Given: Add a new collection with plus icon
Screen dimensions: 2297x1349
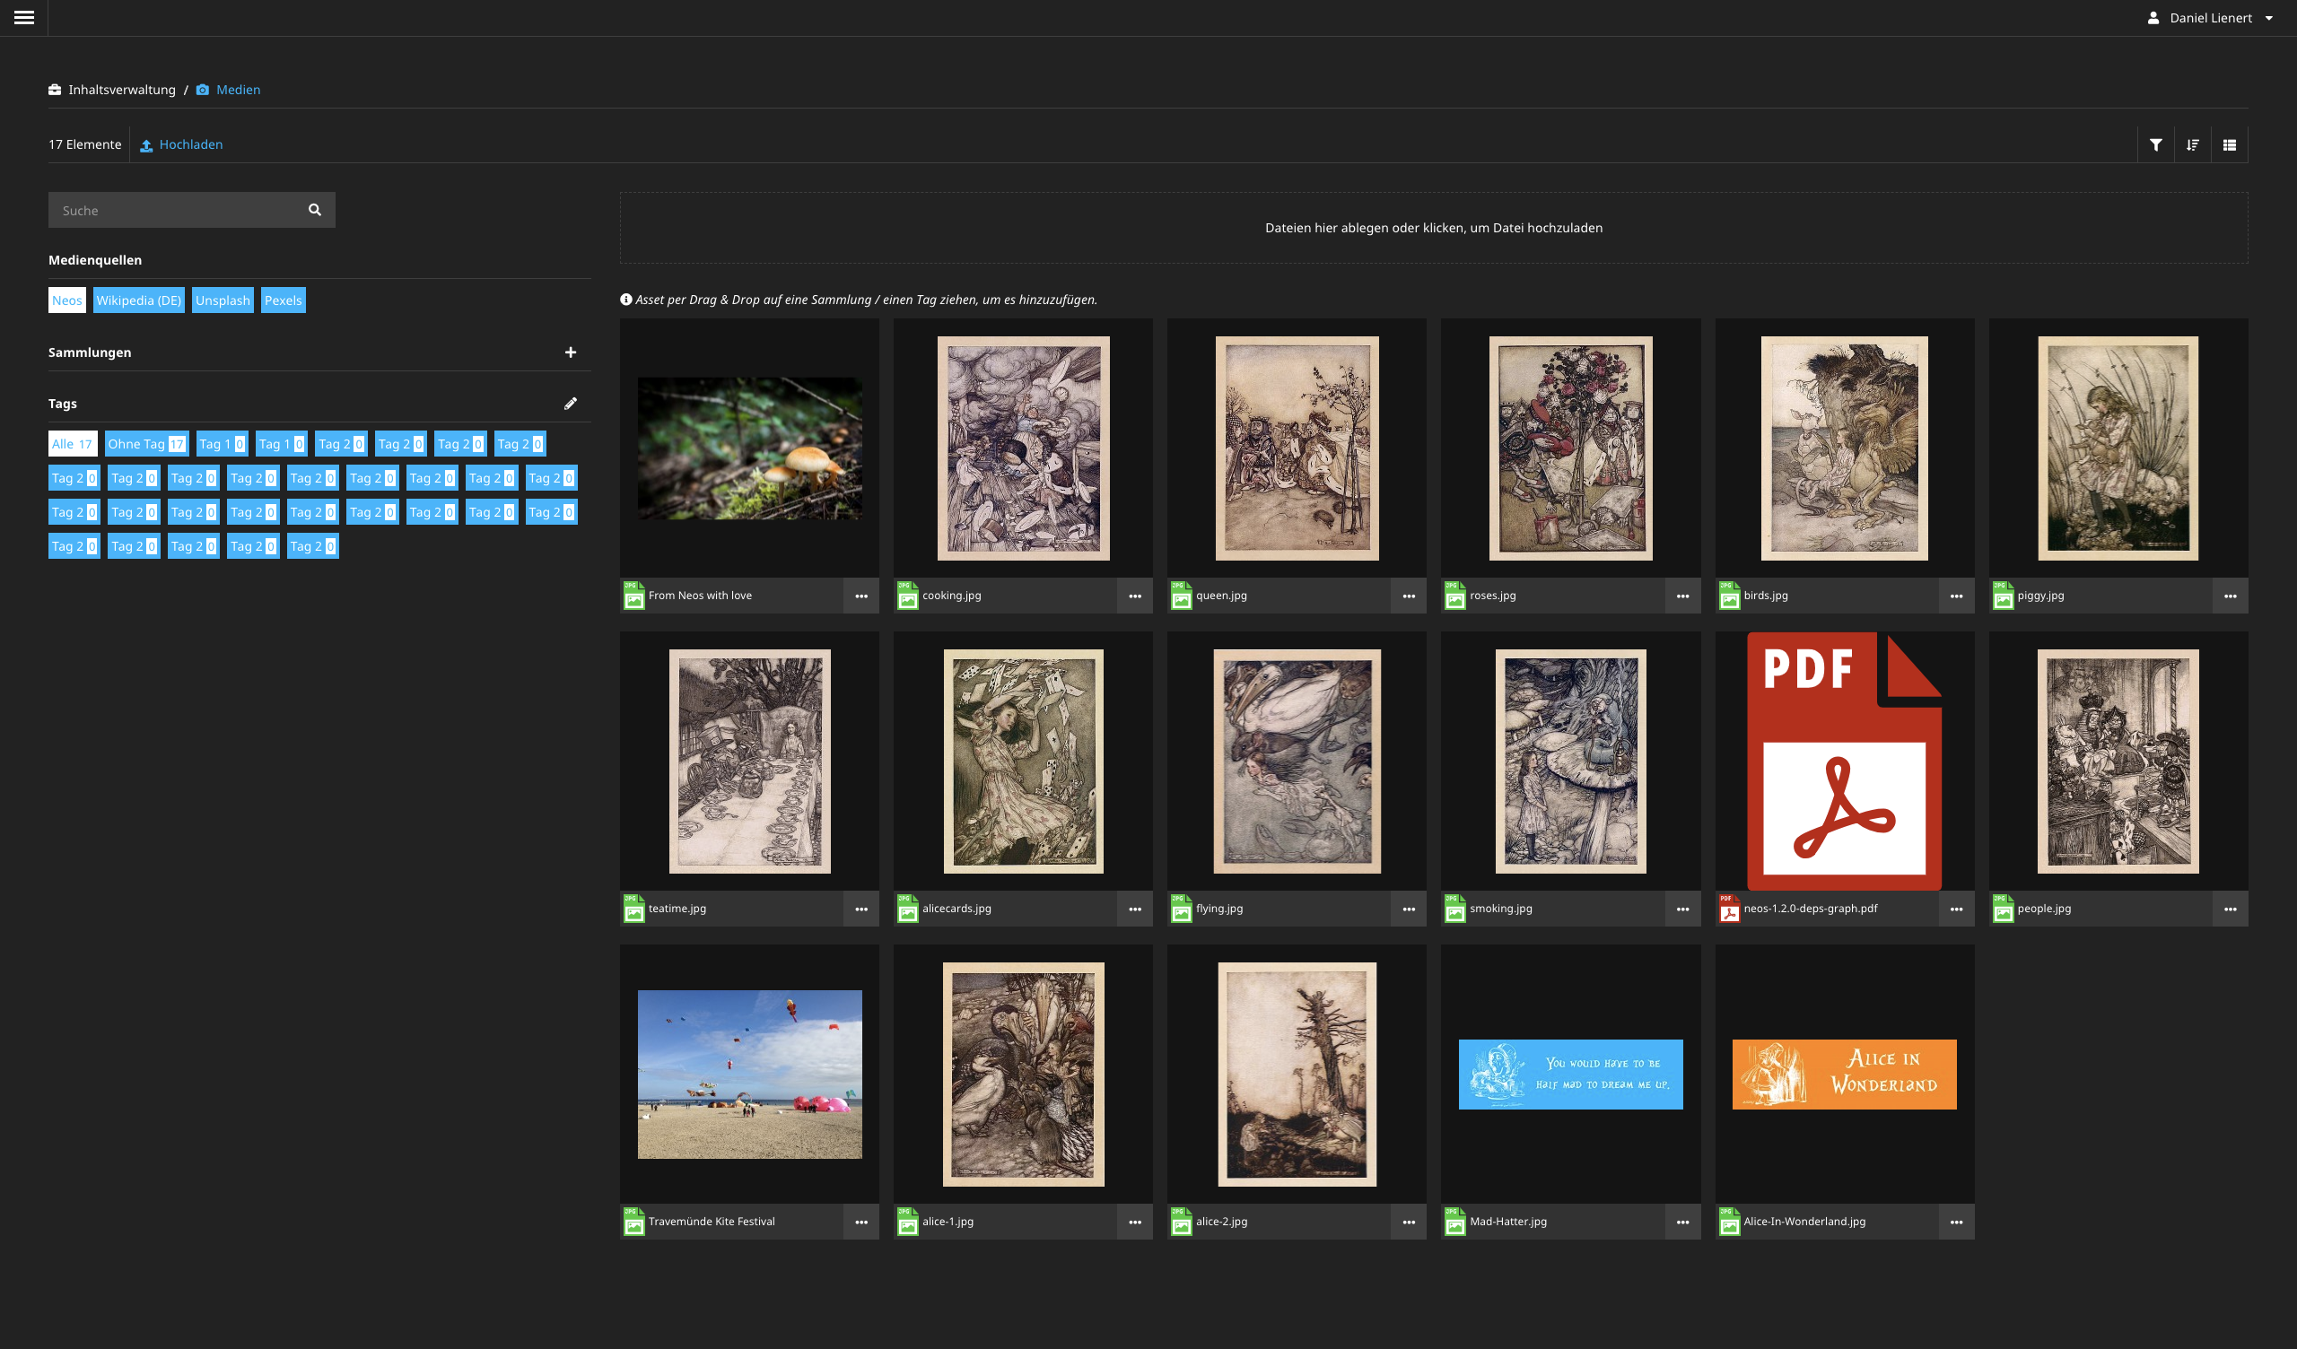Looking at the screenshot, I should click(x=571, y=352).
